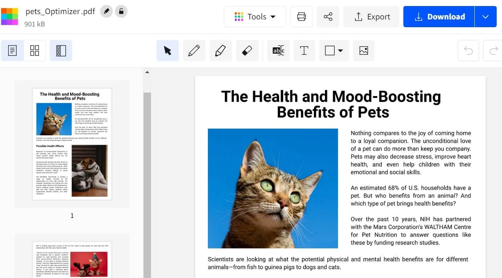The image size is (502, 278).
Task: Click the insert image tool
Action: [363, 51]
